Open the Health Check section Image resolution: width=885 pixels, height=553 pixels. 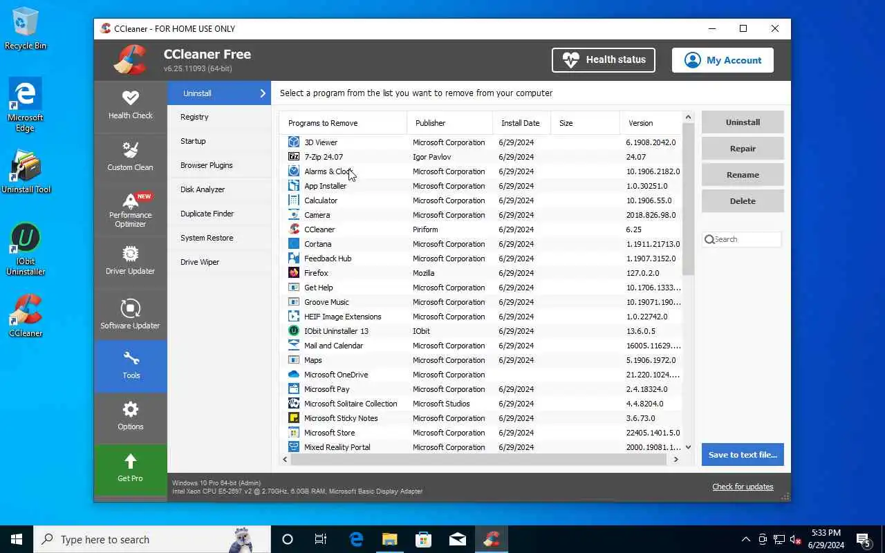[130, 106]
